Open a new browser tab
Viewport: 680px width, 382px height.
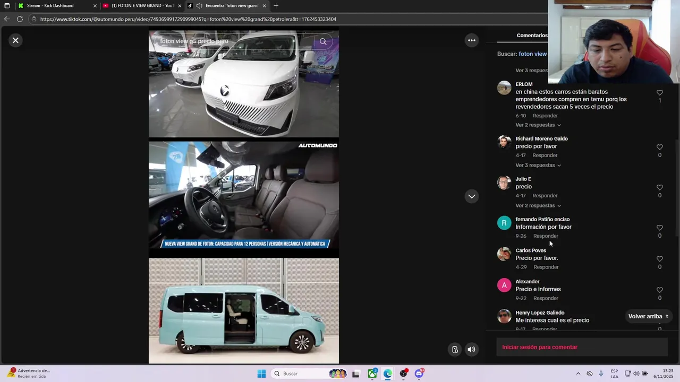(276, 6)
